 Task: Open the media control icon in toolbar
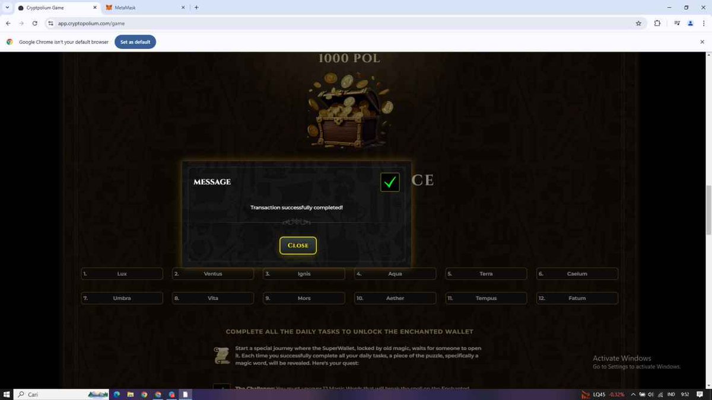click(x=677, y=23)
